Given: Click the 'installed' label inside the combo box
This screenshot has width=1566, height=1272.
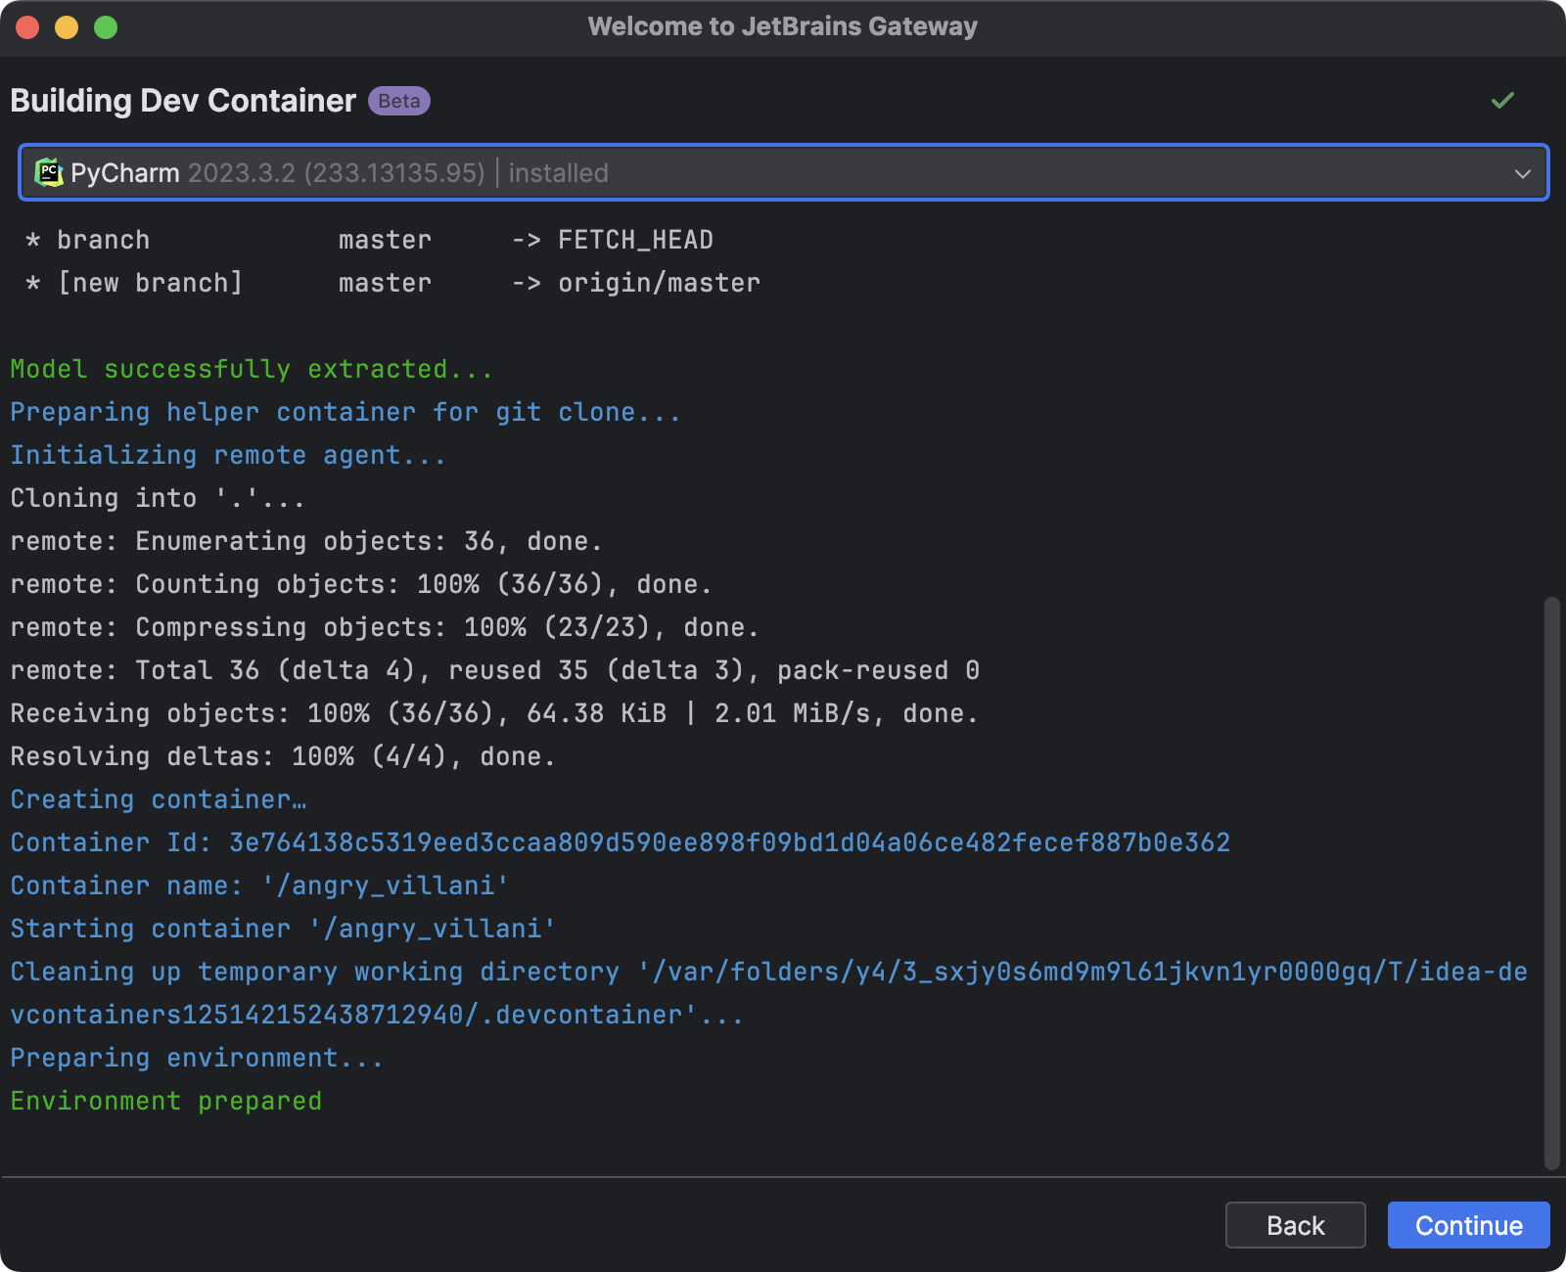Looking at the screenshot, I should [556, 172].
